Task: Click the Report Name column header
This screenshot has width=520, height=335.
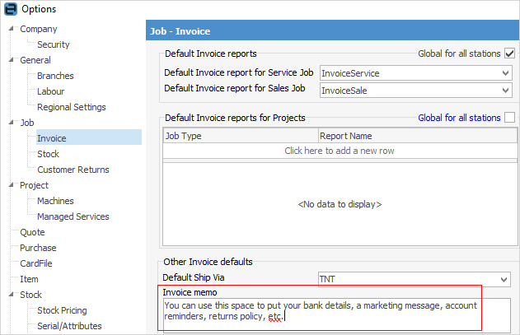Action: [415, 136]
